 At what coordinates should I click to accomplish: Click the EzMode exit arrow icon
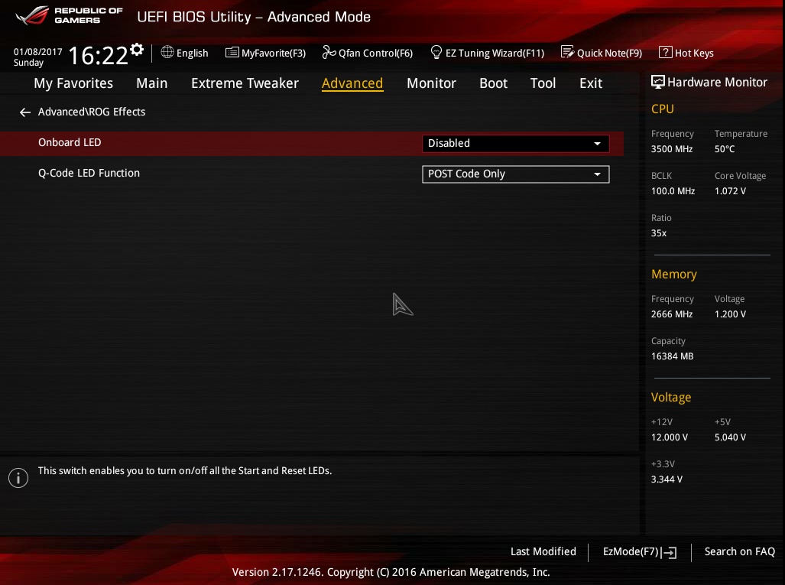[670, 552]
